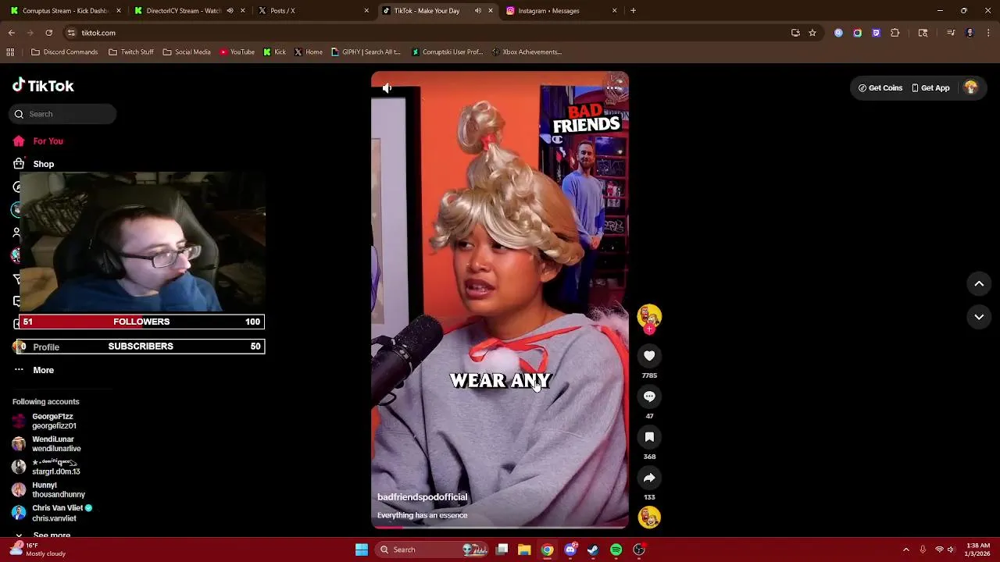This screenshot has height=562, width=1000.
Task: Open the TikTok logo home link
Action: 43,86
